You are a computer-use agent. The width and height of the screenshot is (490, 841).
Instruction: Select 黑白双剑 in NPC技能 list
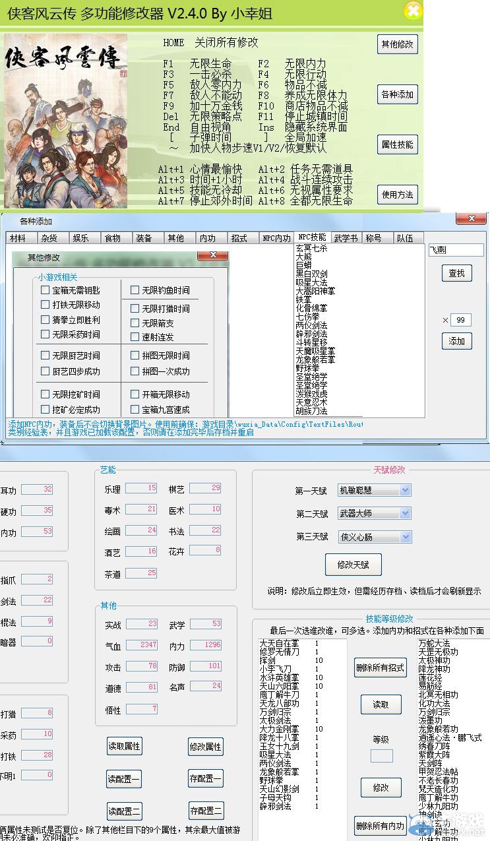tap(311, 274)
